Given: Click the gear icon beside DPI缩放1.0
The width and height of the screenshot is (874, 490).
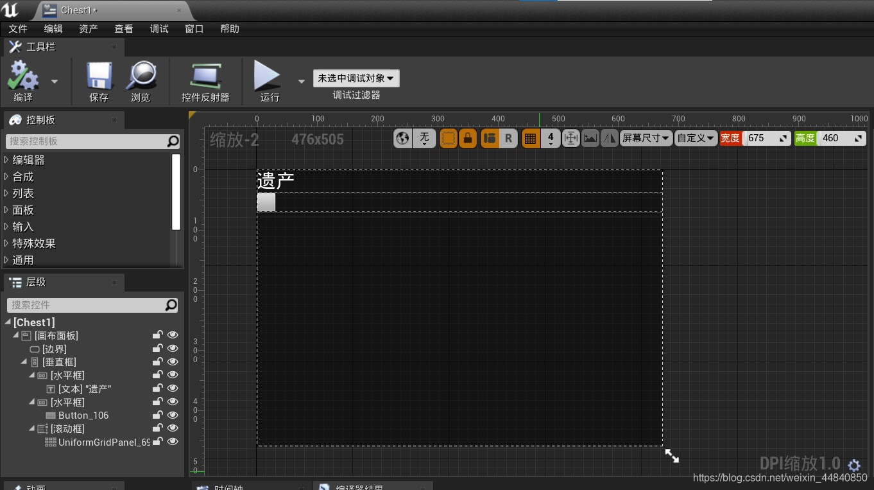Looking at the screenshot, I should point(853,465).
